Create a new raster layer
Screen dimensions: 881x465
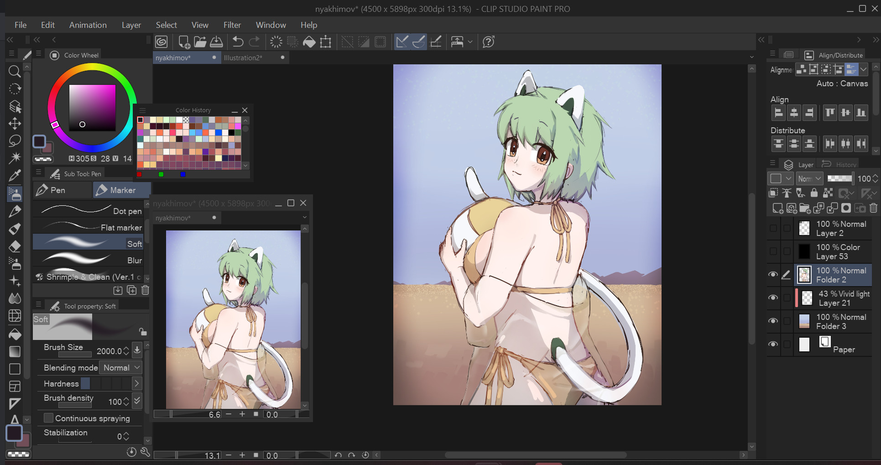click(778, 209)
